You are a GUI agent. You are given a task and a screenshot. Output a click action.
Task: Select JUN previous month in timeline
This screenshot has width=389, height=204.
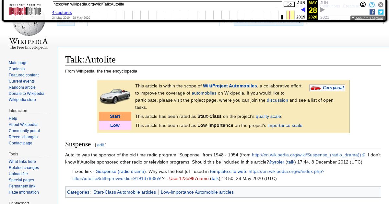[301, 3]
